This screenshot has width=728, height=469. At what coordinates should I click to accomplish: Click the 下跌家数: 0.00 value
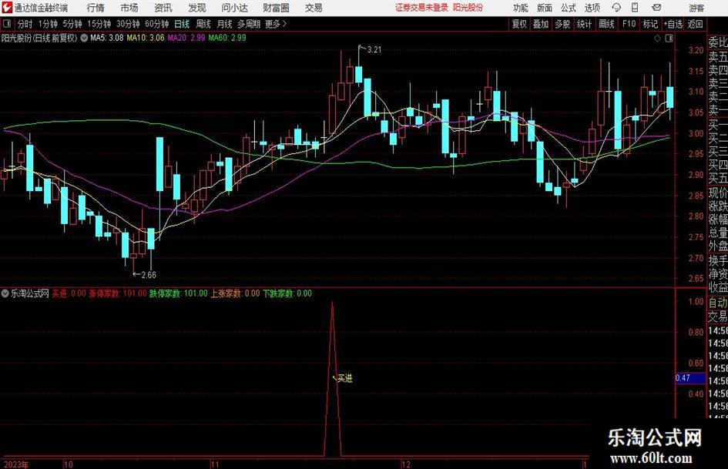[287, 293]
